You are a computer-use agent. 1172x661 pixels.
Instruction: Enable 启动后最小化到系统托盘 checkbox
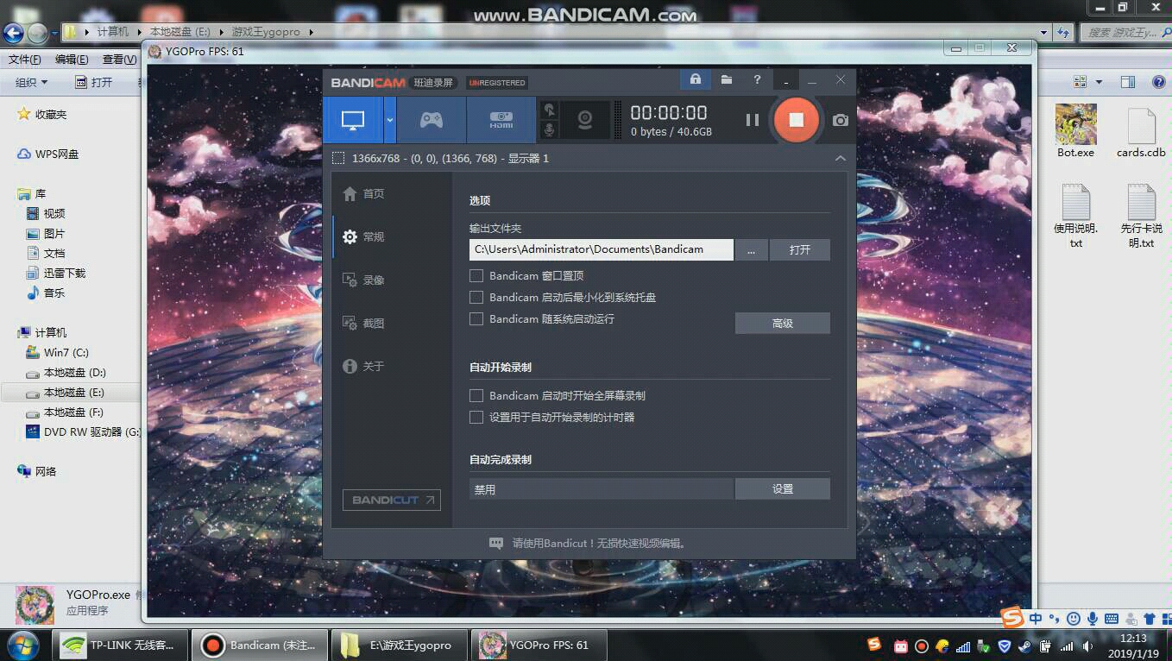pos(476,297)
